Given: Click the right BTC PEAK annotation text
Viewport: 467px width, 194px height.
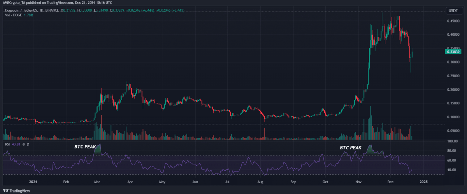Looking at the screenshot, I should pyautogui.click(x=350, y=148).
